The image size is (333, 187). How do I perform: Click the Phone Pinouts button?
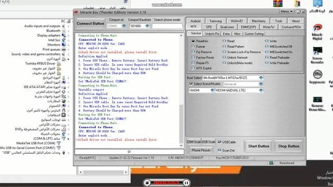click(x=201, y=150)
